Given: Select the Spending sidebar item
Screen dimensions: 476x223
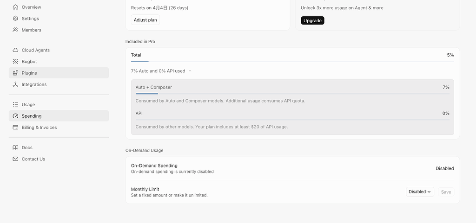Looking at the screenshot, I should (x=59, y=116).
